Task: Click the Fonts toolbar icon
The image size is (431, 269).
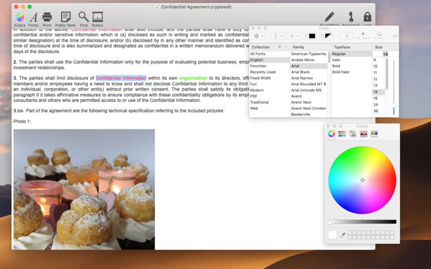Action: pos(33,18)
